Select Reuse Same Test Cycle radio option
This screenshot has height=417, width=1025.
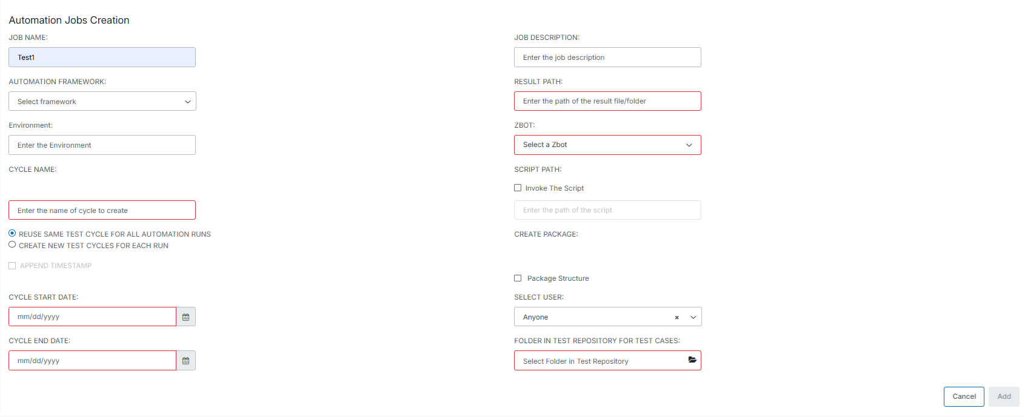12,234
